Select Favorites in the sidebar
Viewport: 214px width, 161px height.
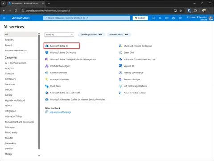pos(9,40)
